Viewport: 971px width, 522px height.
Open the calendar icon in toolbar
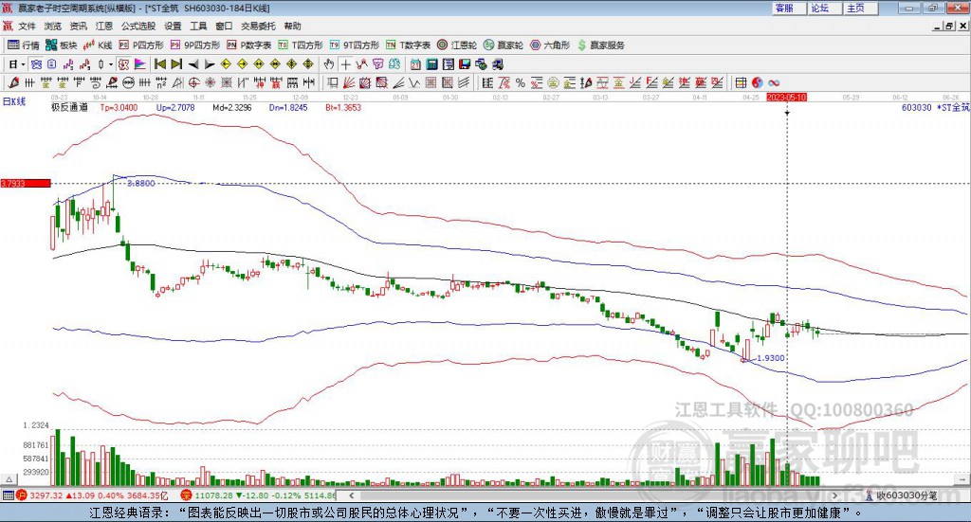(415, 64)
